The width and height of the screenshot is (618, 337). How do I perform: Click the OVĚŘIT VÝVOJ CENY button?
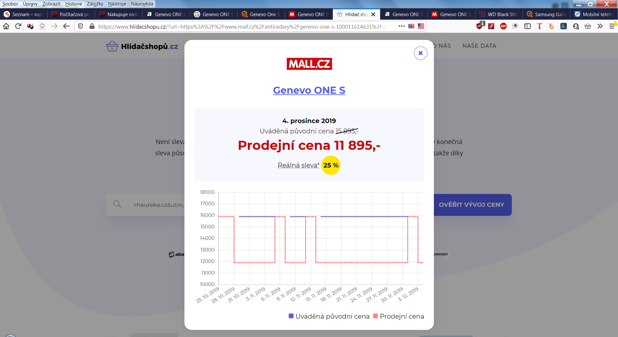[472, 205]
